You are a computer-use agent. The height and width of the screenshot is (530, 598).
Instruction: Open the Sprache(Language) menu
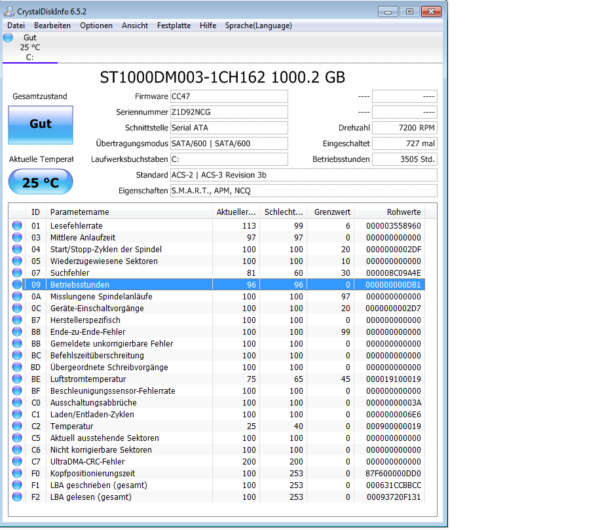pos(259,26)
